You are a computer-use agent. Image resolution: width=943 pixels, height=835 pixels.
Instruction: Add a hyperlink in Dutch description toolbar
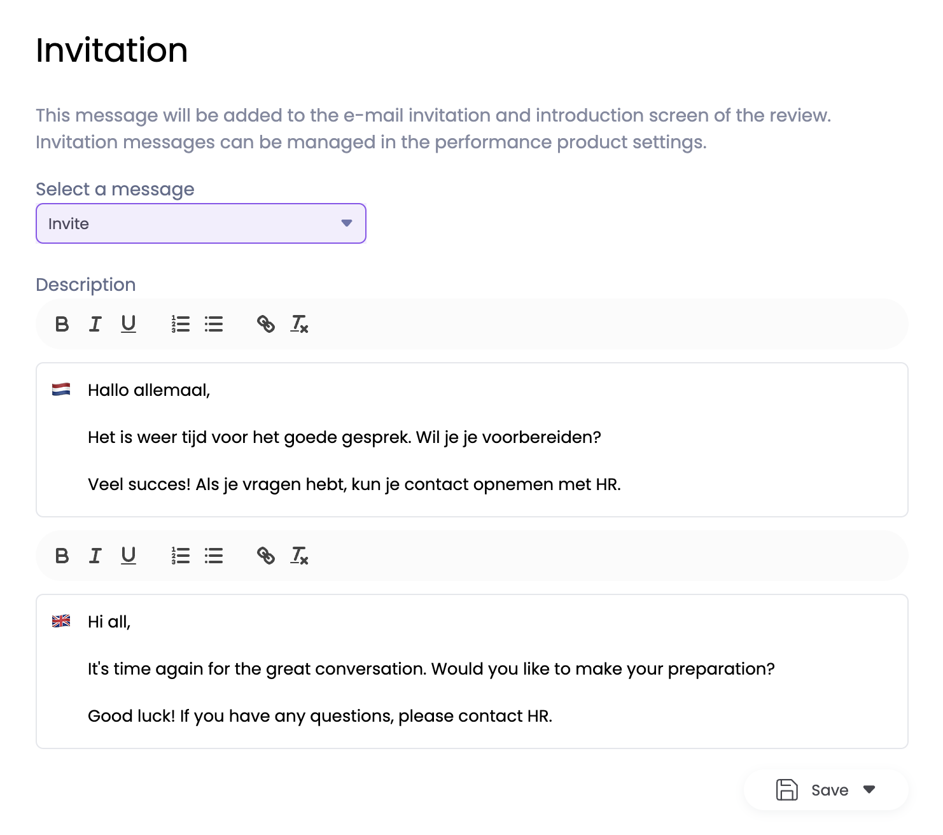266,325
